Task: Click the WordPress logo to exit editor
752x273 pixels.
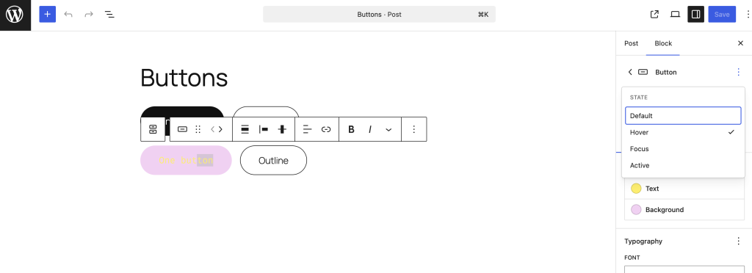Action: point(15,15)
